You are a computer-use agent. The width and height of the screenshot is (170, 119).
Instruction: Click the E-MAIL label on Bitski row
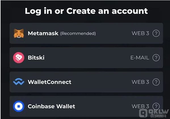(140, 58)
